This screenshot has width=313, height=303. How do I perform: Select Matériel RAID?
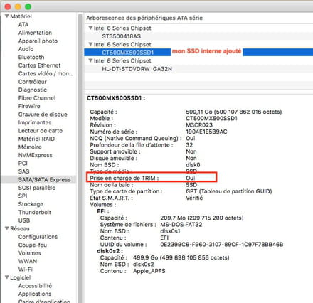[x=36, y=139]
